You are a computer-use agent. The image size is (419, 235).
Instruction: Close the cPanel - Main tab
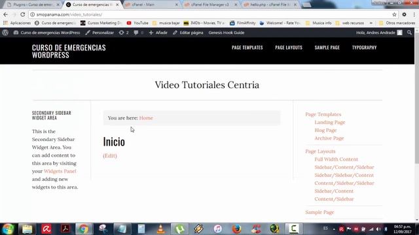pos(177,5)
